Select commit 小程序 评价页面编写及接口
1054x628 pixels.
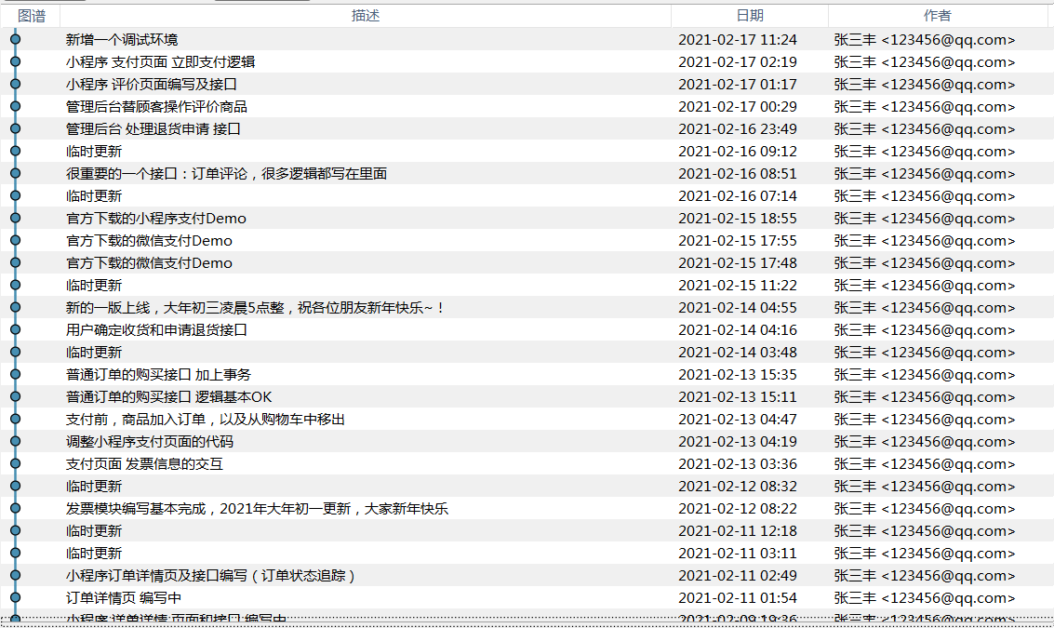pos(151,85)
